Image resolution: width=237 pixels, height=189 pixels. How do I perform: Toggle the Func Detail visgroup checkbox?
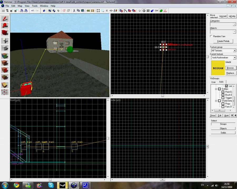click(x=223, y=107)
